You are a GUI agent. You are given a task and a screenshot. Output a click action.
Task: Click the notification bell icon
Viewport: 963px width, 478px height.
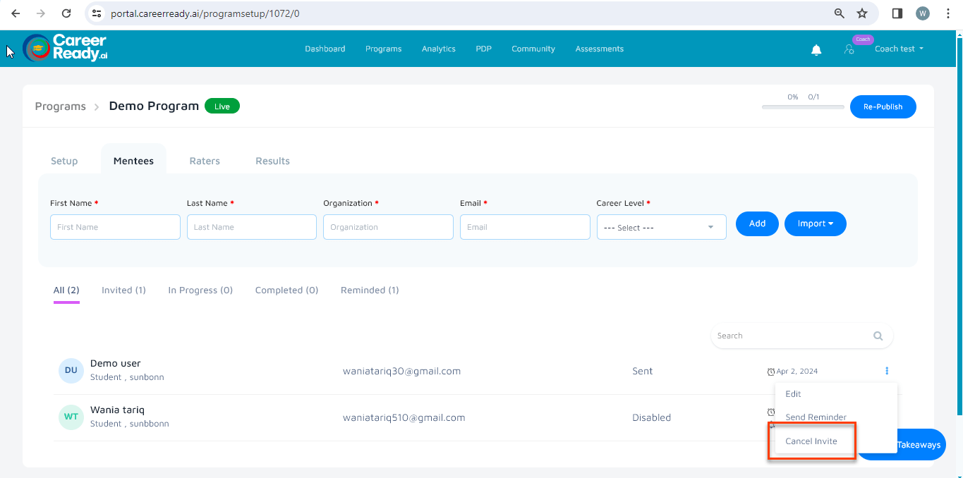tap(816, 49)
